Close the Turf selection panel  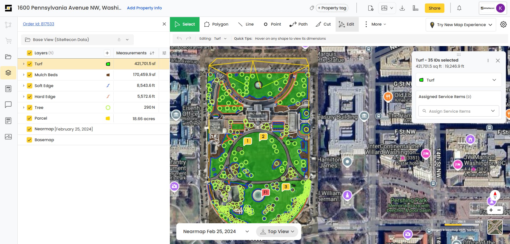tap(498, 60)
